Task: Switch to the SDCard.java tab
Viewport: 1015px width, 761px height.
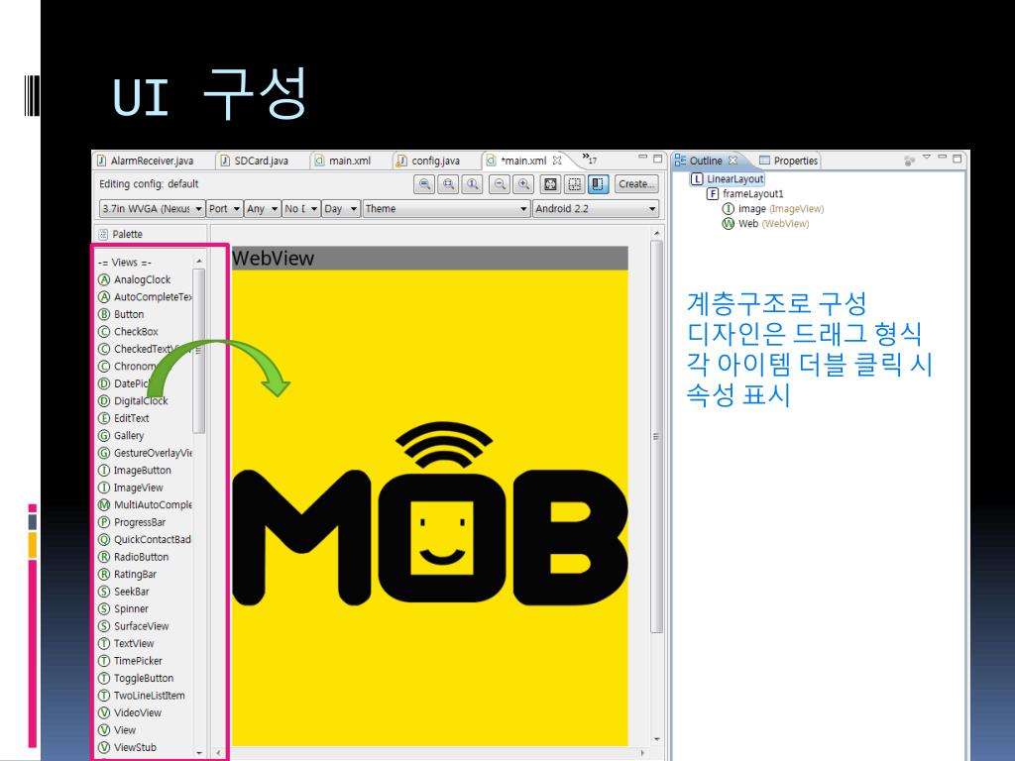Action: point(255,161)
